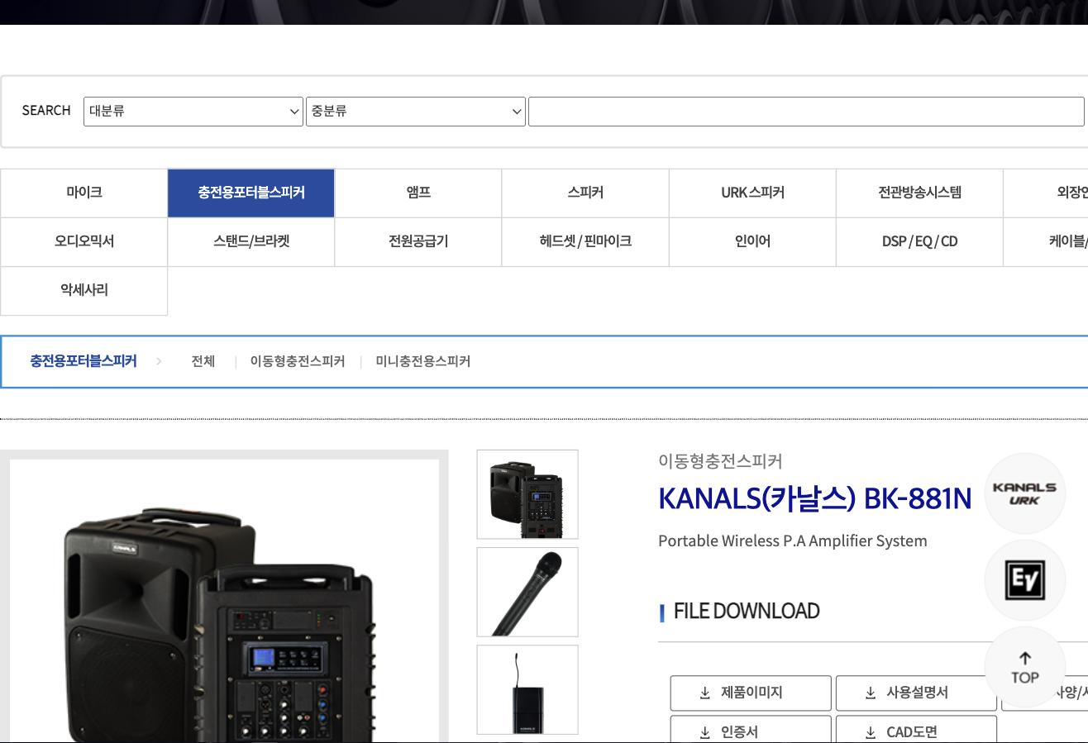Open the 전원공급기 category

pyautogui.click(x=418, y=242)
